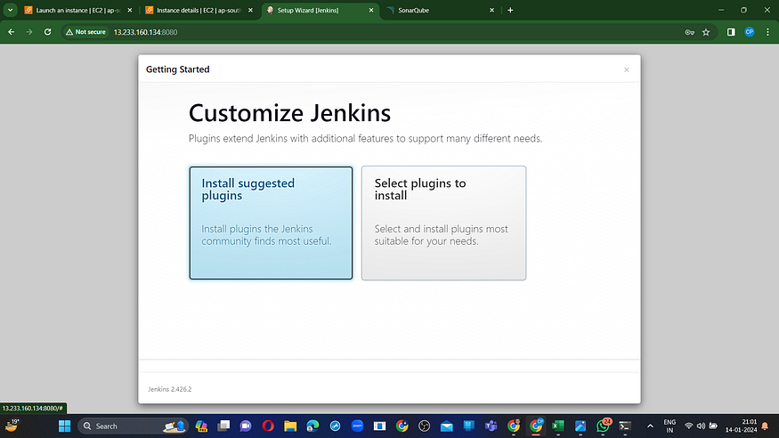Open a new browser tab
This screenshot has width=779, height=438.
[510, 10]
